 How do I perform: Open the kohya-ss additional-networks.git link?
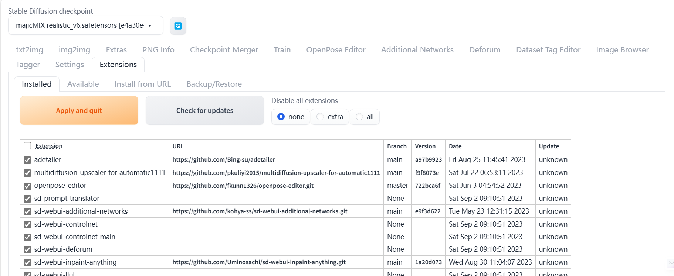pos(260,211)
